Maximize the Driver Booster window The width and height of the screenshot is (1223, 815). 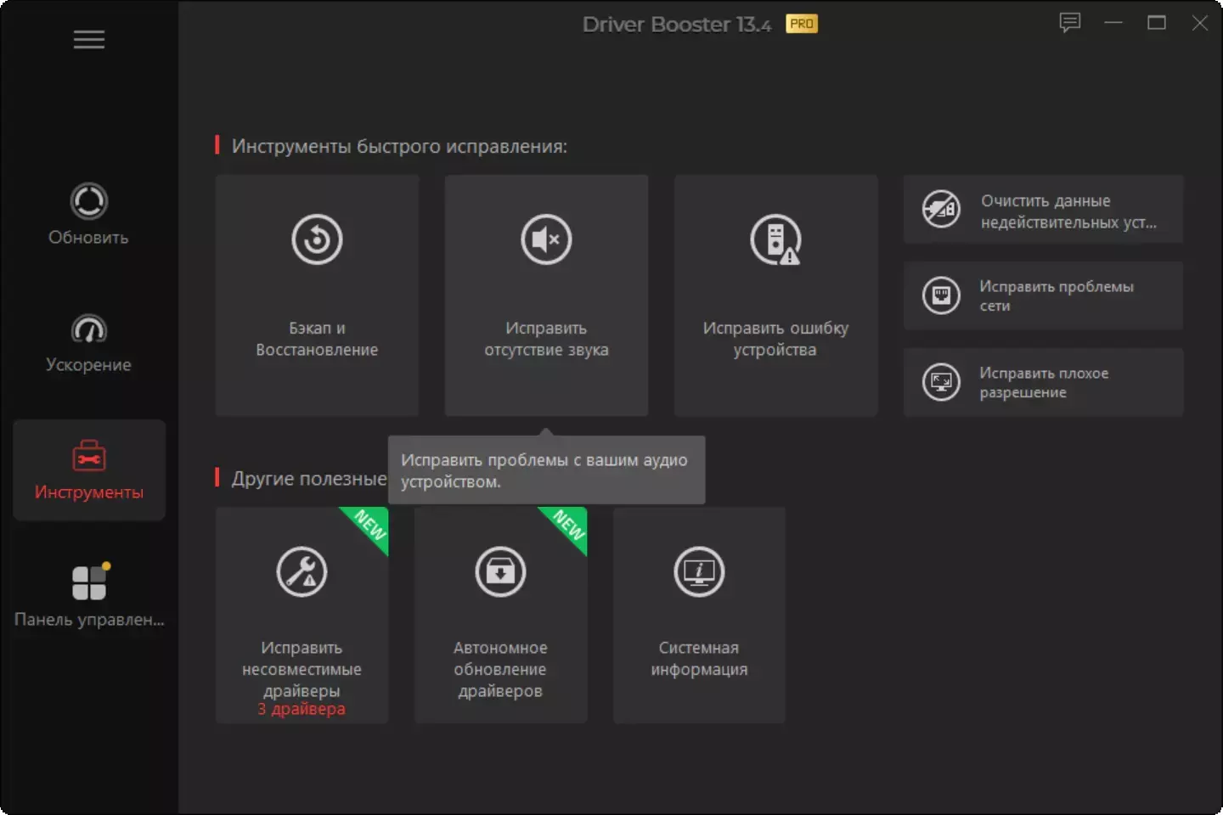(1156, 23)
